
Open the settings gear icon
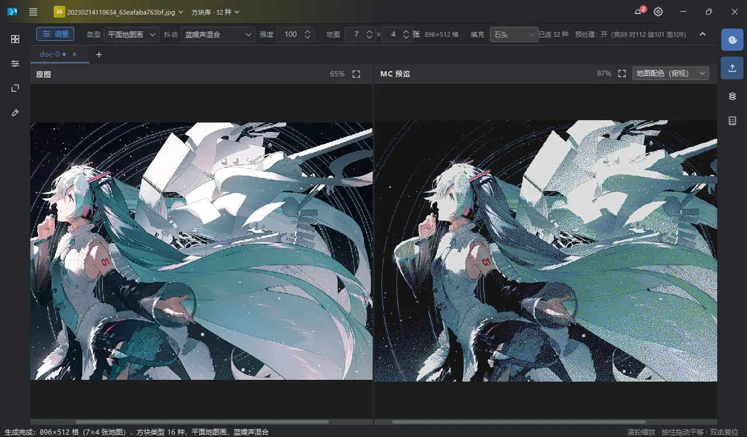[x=658, y=12]
